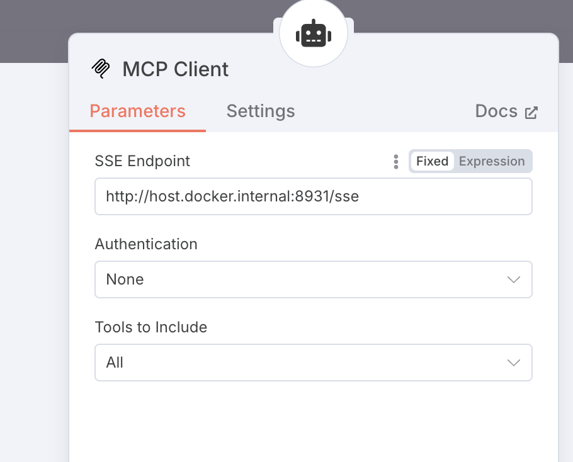This screenshot has height=462, width=573.
Task: Click the SSE Endpoint label
Action: click(142, 161)
